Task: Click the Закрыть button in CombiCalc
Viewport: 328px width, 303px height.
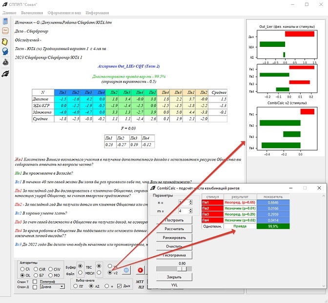Action: (x=174, y=277)
